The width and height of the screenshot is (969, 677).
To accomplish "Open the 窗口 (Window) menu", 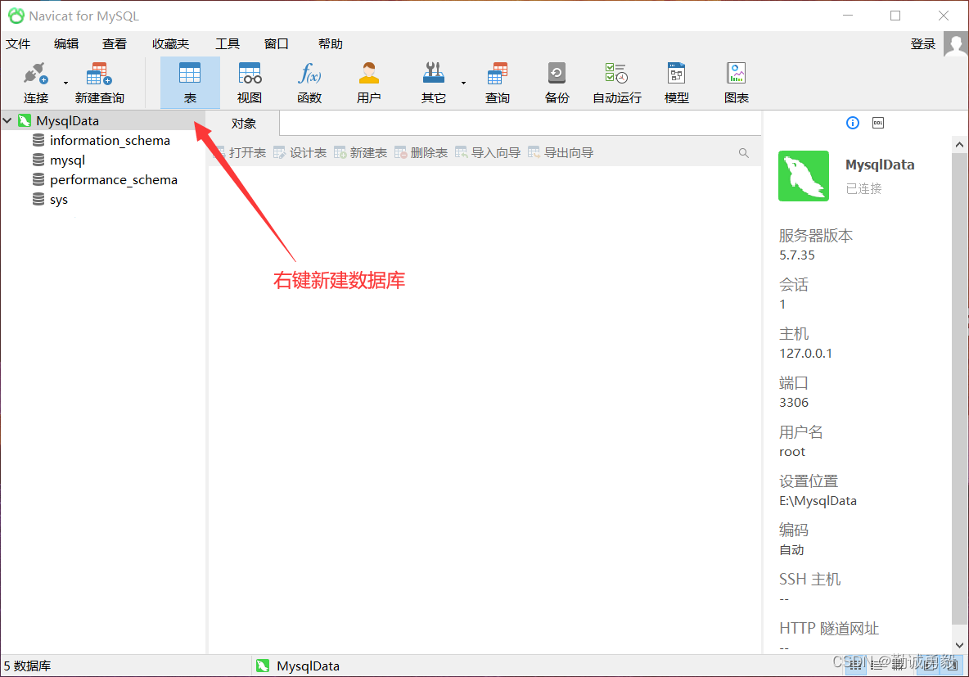I will coord(277,44).
